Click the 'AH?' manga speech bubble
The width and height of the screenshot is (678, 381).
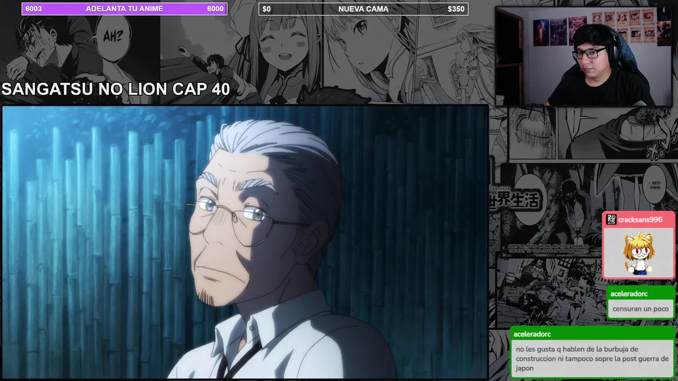click(112, 37)
